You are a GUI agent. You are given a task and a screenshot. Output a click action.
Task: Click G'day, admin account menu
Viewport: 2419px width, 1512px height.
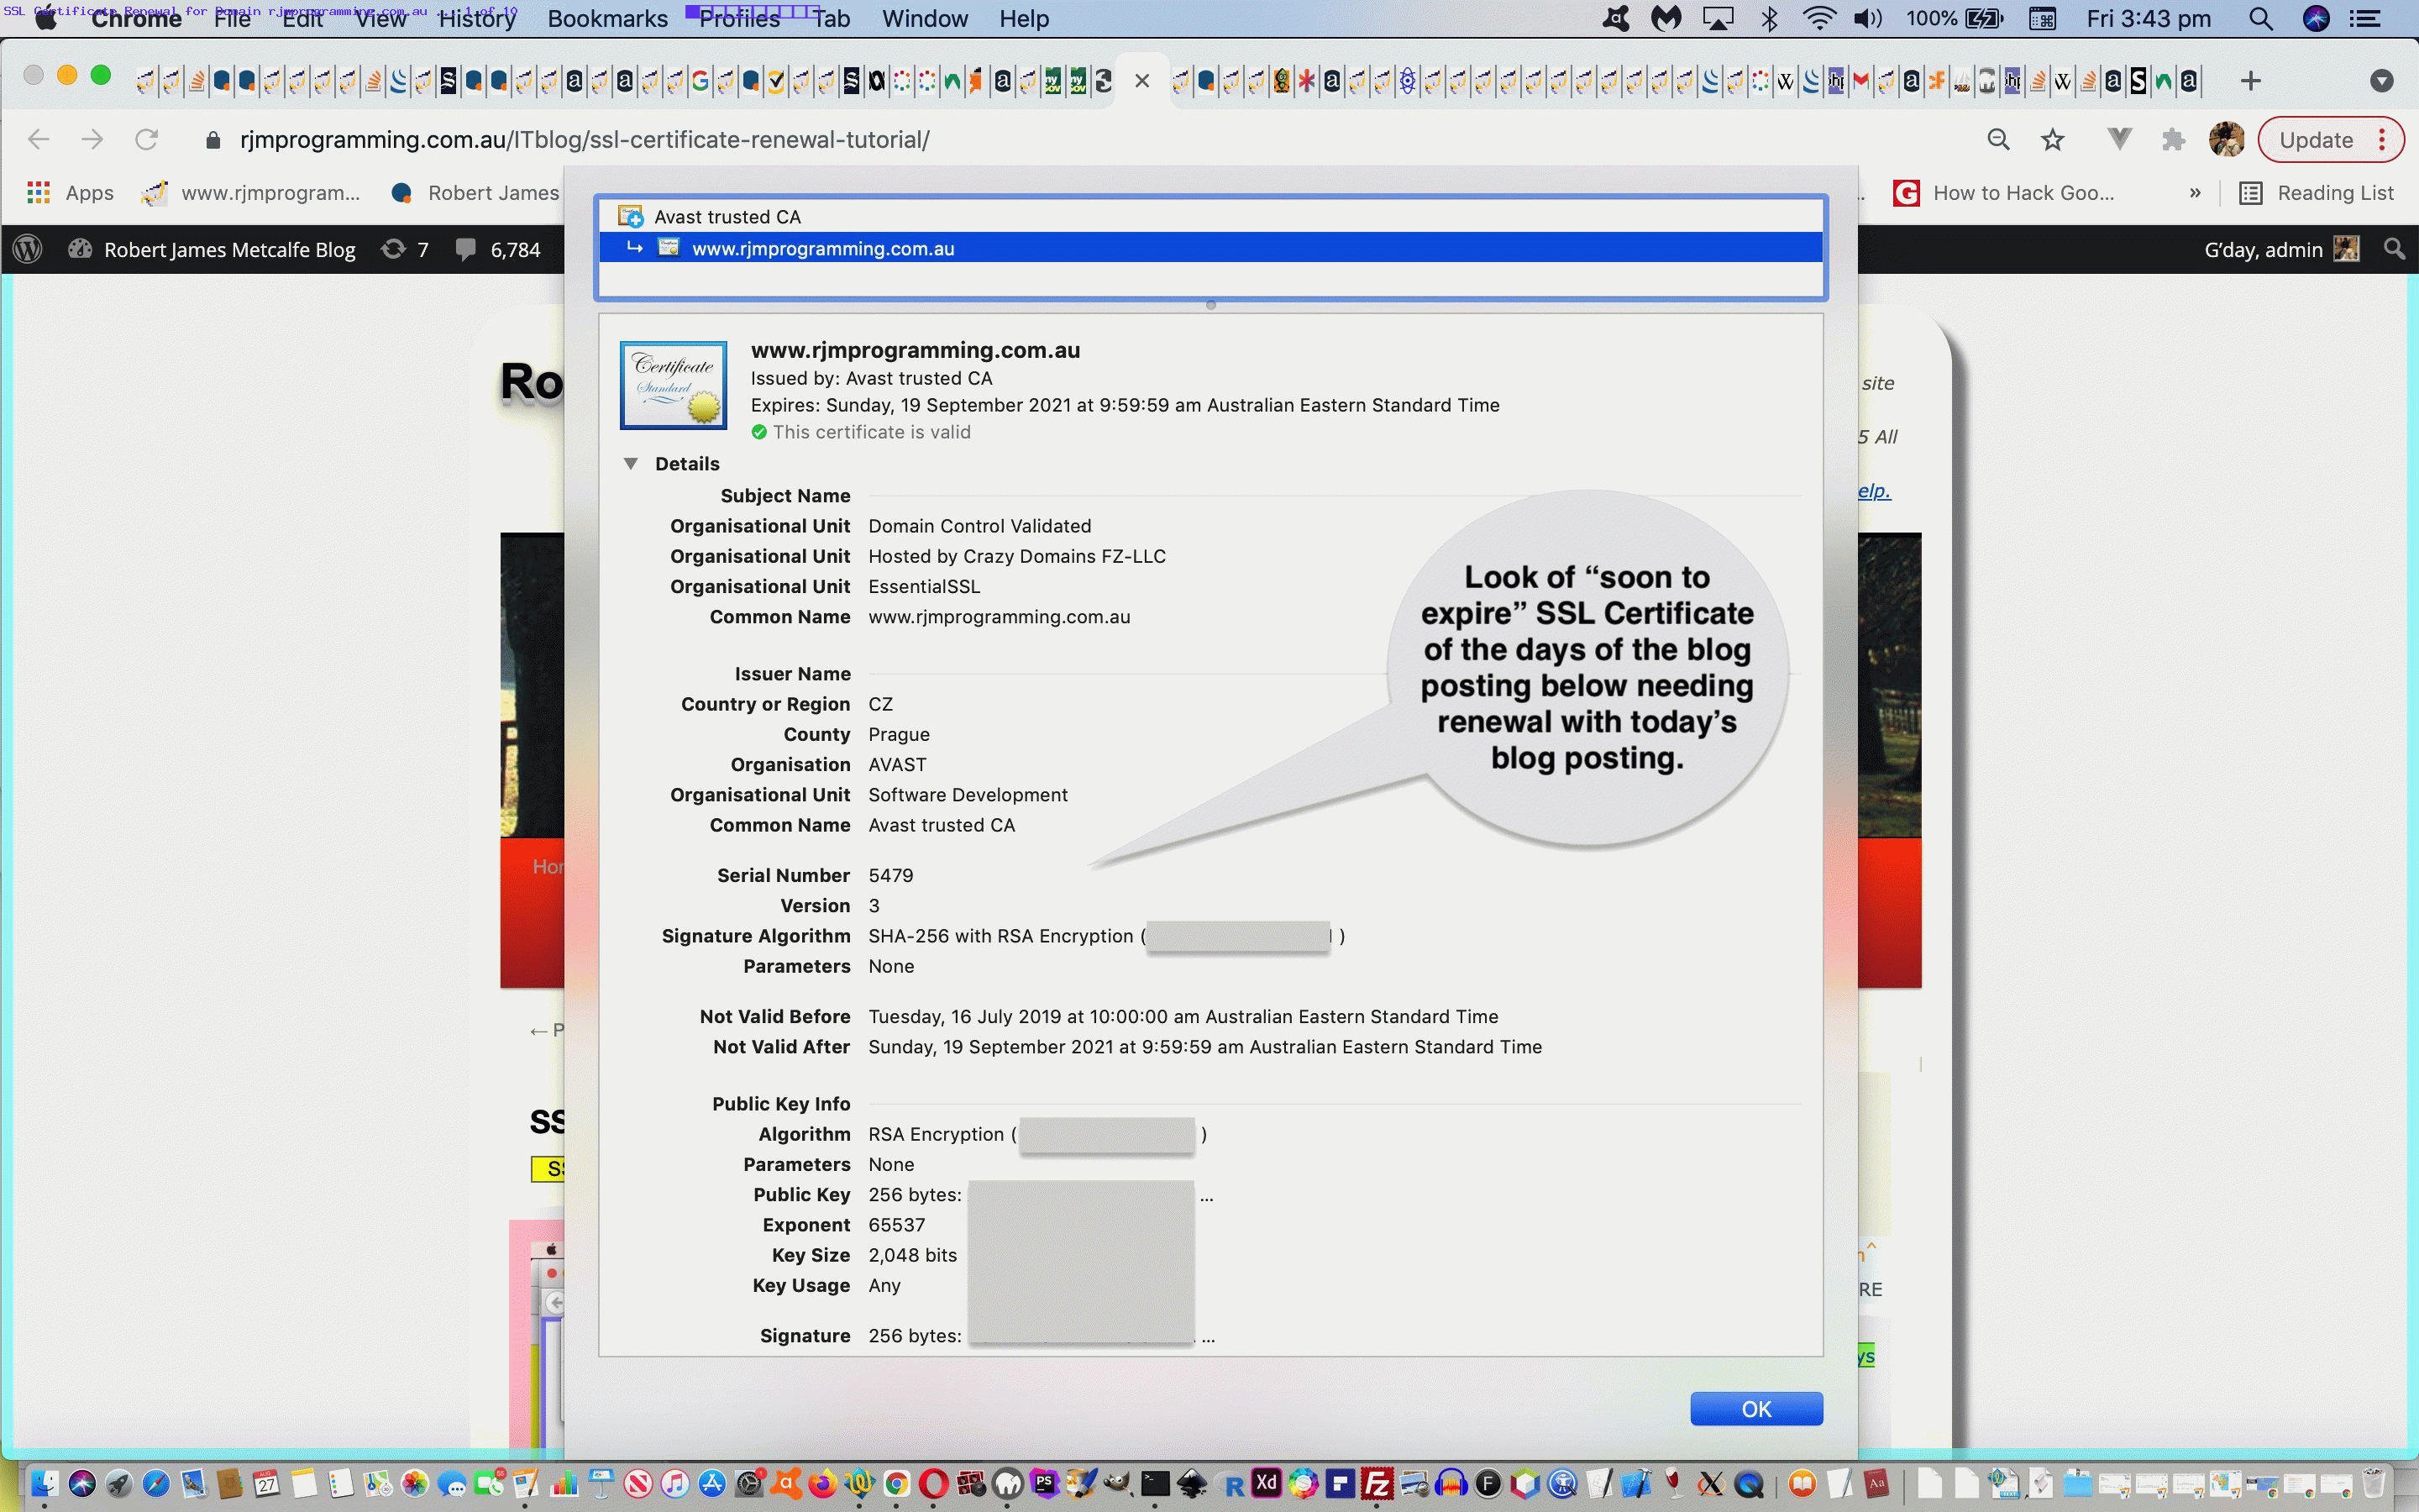(2282, 249)
